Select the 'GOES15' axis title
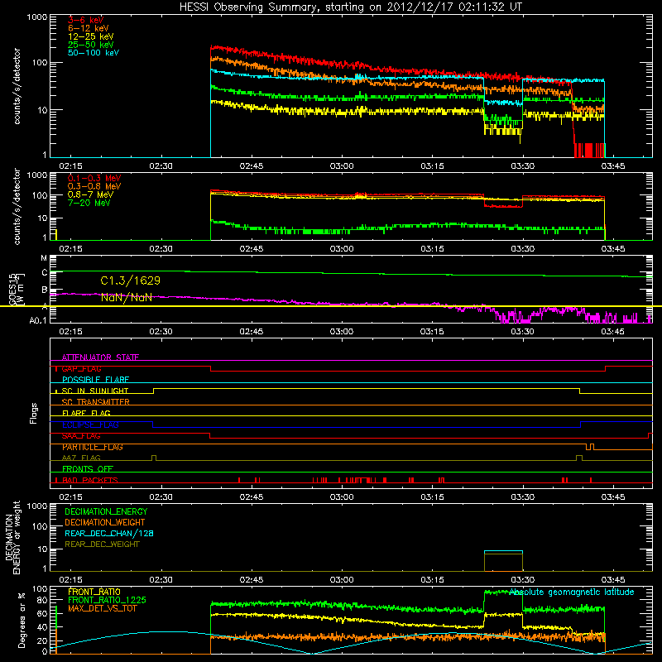Screen dimensions: 662x662 [x=12, y=290]
